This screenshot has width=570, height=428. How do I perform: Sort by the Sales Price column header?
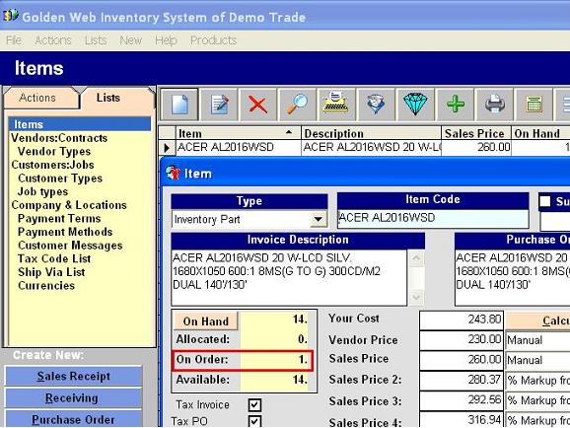point(476,133)
